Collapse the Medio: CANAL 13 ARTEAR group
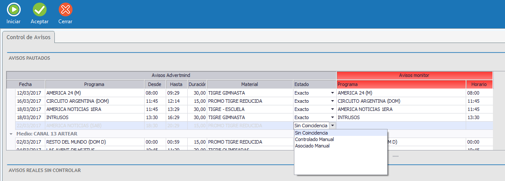The width and height of the screenshot is (505, 181). [x=11, y=134]
